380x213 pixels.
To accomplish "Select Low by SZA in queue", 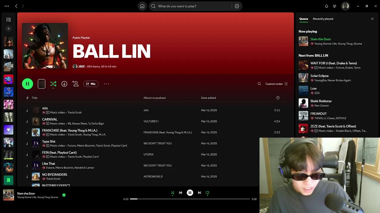I will click(x=313, y=88).
